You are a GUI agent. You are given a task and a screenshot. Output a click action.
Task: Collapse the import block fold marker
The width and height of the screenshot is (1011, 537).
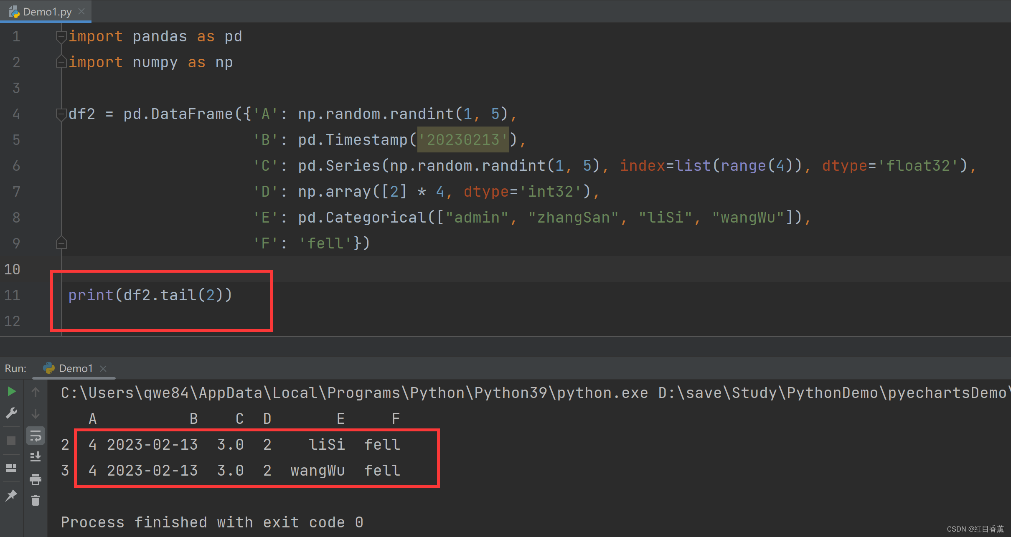point(61,37)
